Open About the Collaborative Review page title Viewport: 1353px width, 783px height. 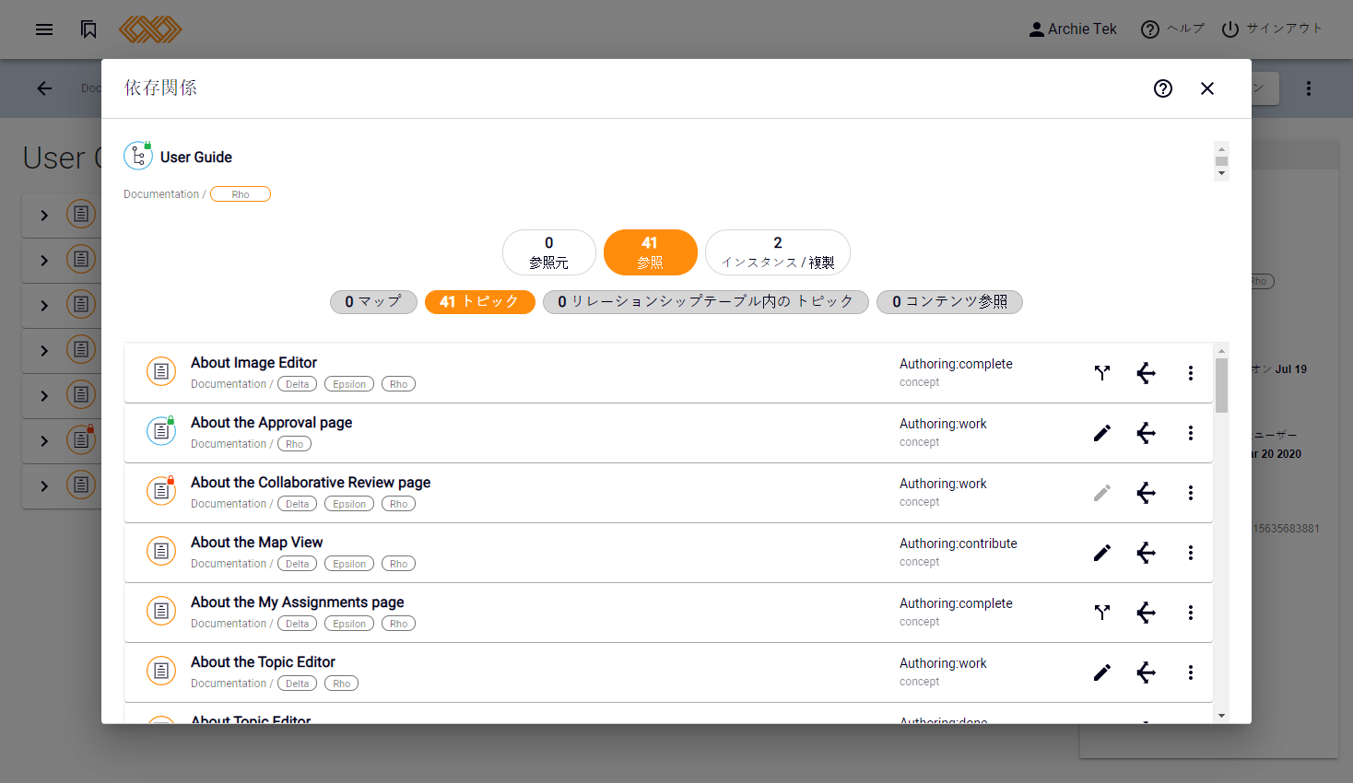[x=311, y=483]
